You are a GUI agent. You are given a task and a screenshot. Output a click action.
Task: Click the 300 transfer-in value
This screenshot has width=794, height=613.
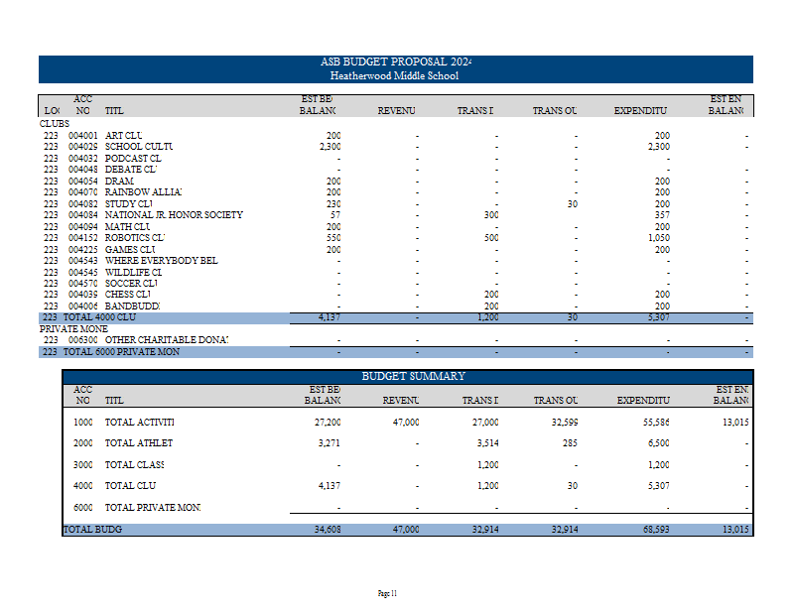(491, 214)
